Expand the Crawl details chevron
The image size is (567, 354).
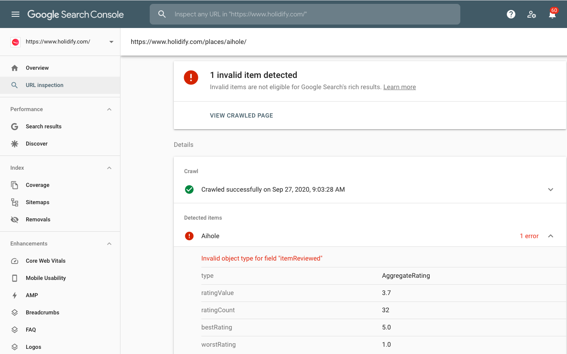point(551,189)
